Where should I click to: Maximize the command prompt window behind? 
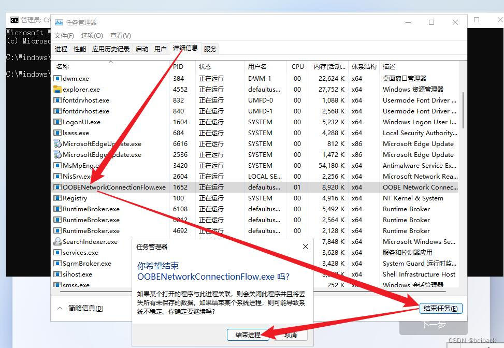click(x=477, y=20)
